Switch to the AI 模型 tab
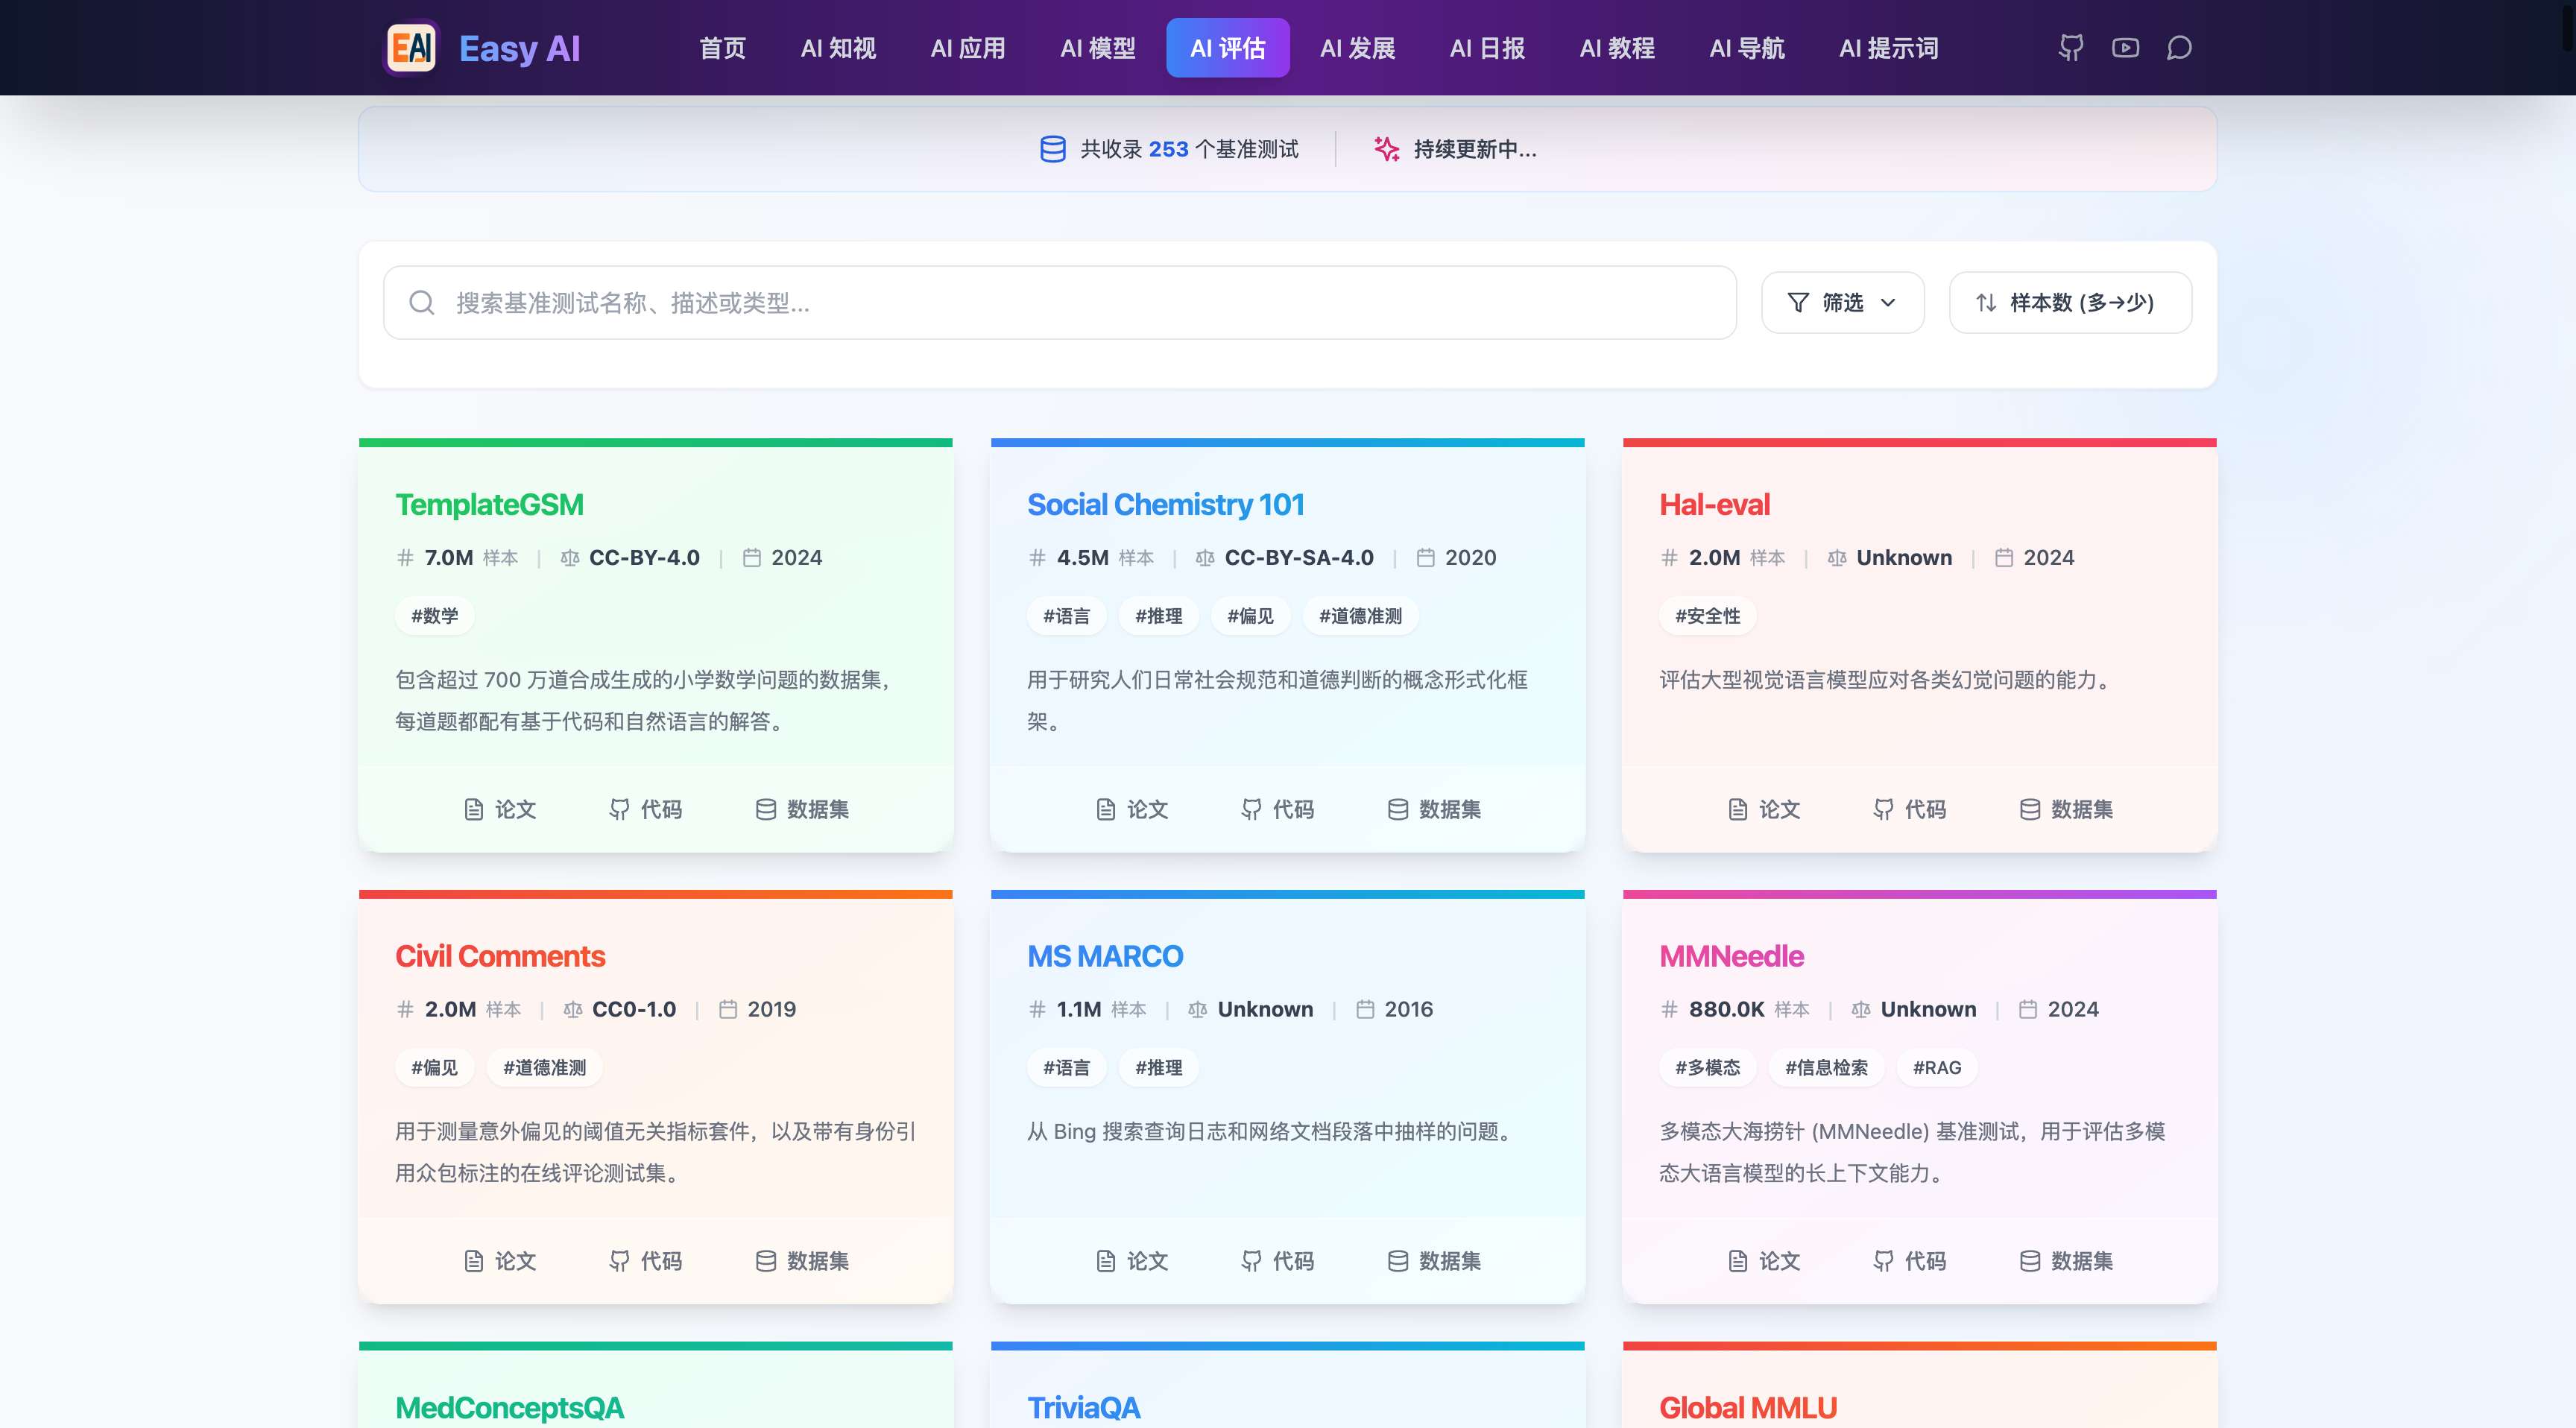The image size is (2576, 1428). [x=1097, y=47]
